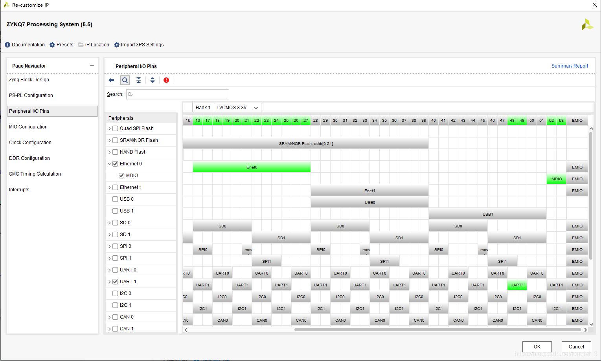Expand the Quad SPI Flash tree node
601x361 pixels.
110,128
